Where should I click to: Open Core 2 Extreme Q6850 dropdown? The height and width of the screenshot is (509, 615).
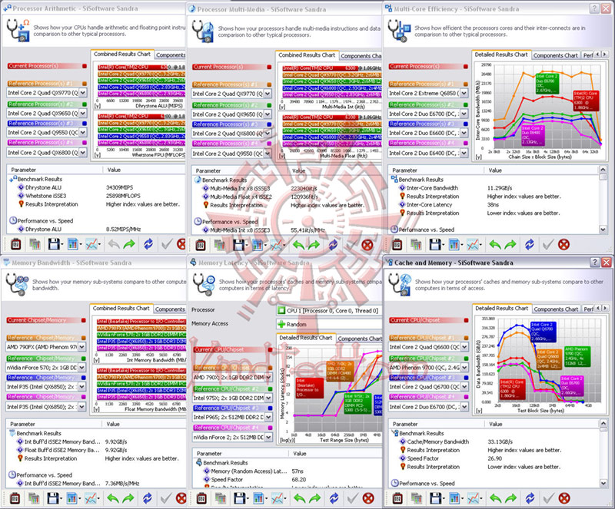[x=464, y=93]
